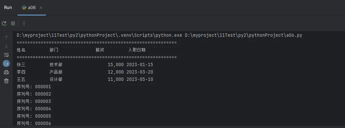Image resolution: width=345 pixels, height=128 pixels.
Task: Click the python.exe interpreter path in output
Action: pyautogui.click(x=99, y=35)
